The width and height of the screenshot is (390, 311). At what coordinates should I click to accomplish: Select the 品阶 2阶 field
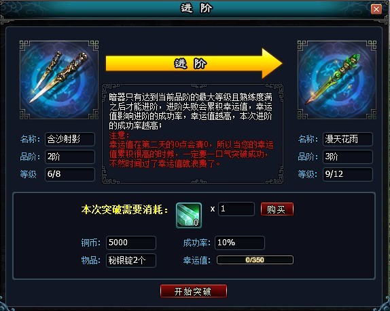point(70,157)
